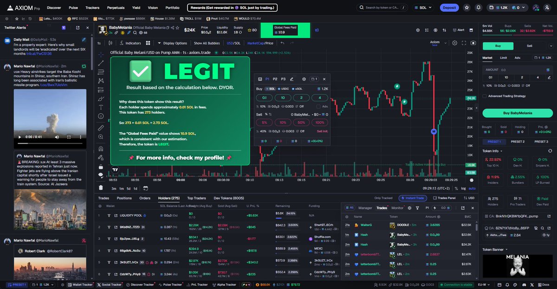Open the calendar date range icon below the chart
The image size is (557, 289).
pos(145,188)
